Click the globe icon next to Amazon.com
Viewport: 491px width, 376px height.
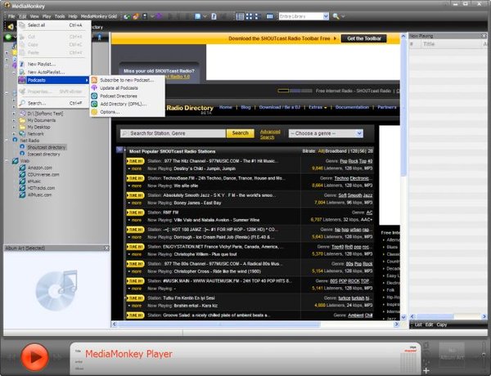coord(23,168)
